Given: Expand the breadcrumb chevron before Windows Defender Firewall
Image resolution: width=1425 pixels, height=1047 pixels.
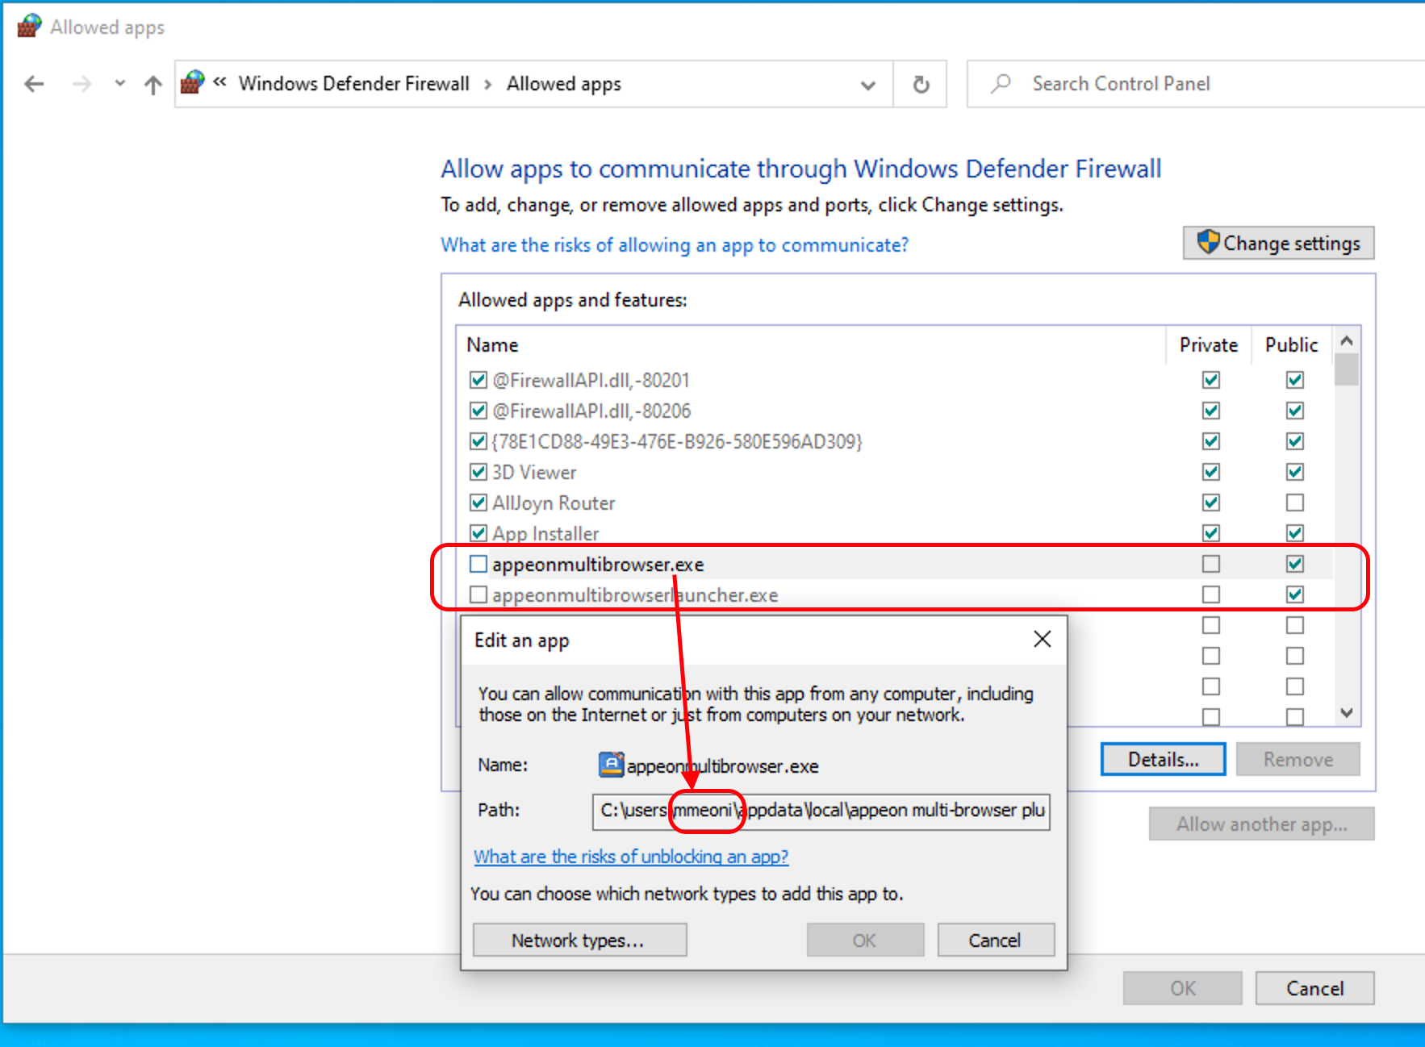Looking at the screenshot, I should point(219,82).
